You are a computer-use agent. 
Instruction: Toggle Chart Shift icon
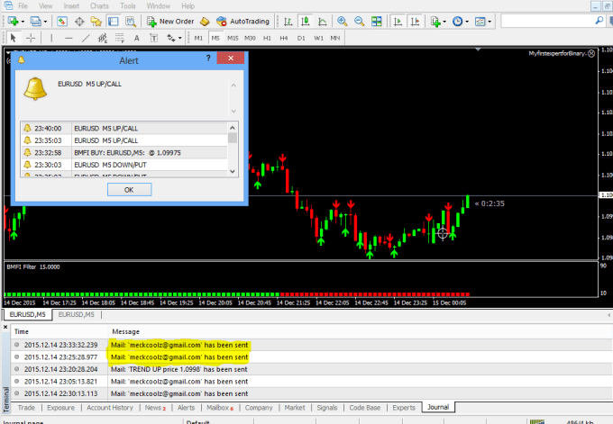(x=415, y=21)
